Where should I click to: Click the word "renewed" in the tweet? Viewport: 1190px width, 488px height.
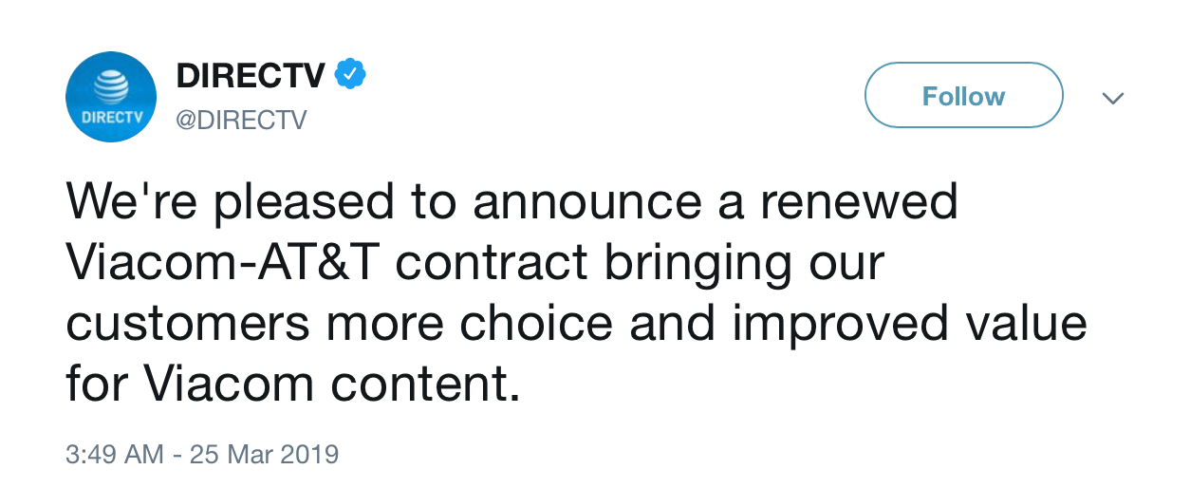tap(865, 201)
